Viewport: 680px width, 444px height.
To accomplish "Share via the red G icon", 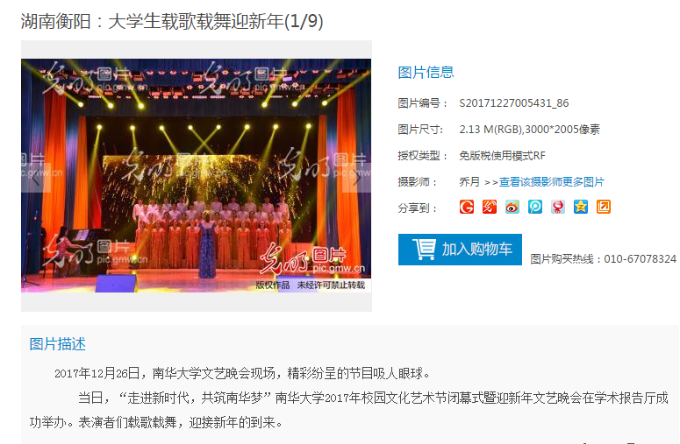I will point(467,207).
